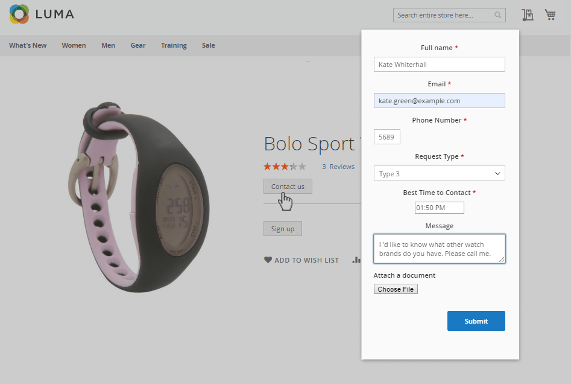Screen dimensions: 571x384
Task: Click the search magnifier icon
Action: tap(498, 15)
